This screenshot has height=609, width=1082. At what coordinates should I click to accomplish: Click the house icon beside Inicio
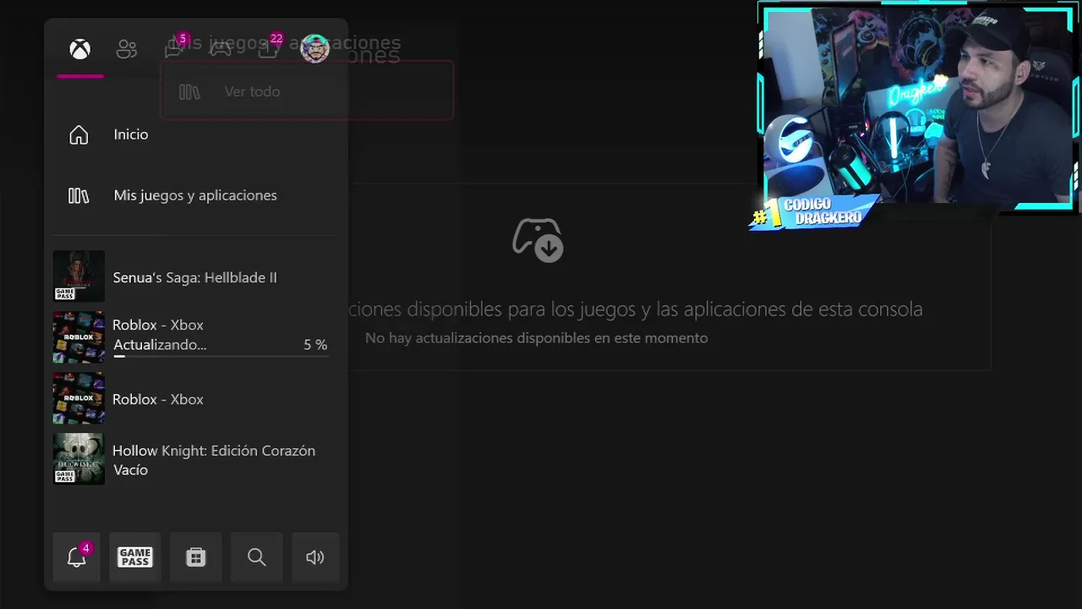[x=79, y=134]
